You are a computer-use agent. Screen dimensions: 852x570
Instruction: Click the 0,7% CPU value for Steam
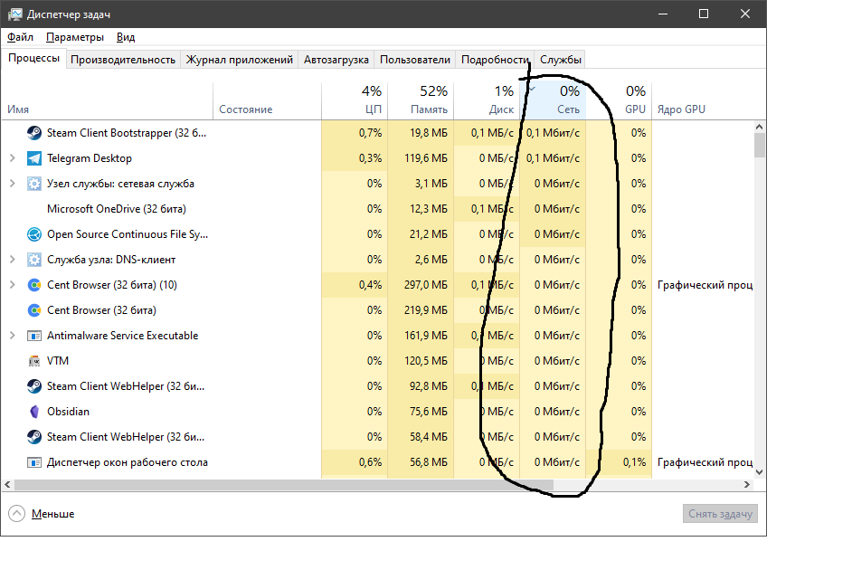(x=370, y=133)
